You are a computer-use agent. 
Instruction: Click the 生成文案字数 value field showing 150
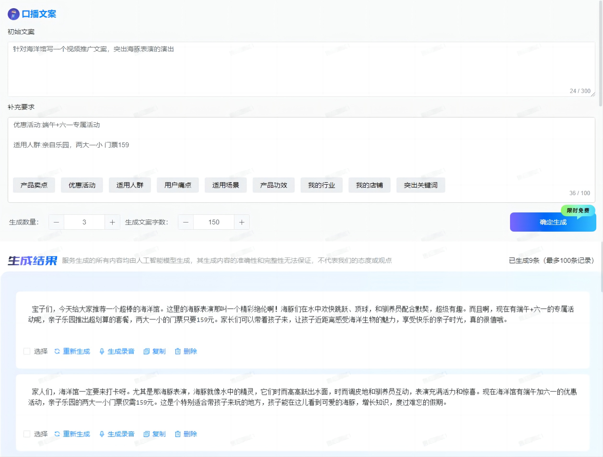pos(214,222)
